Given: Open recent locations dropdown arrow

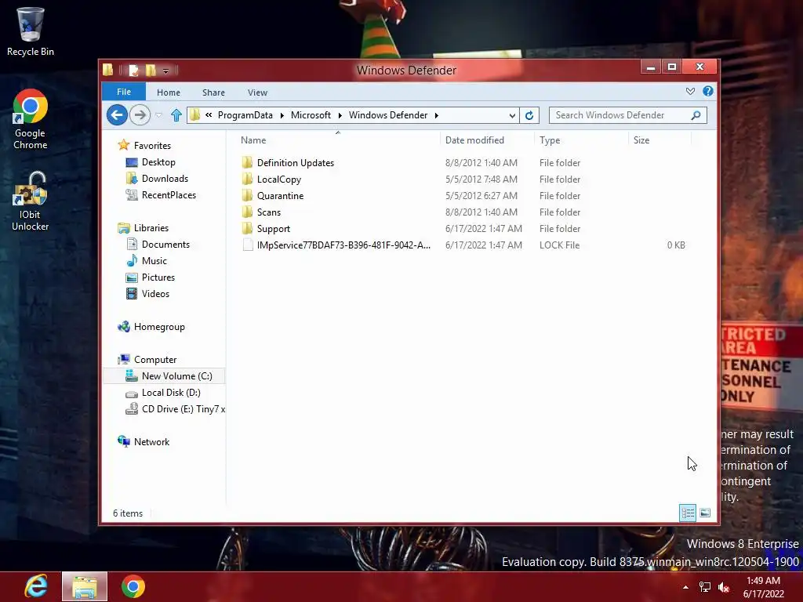Looking at the screenshot, I should [x=158, y=115].
